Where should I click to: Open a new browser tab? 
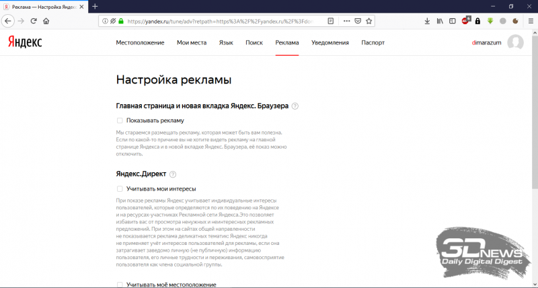(95, 6)
